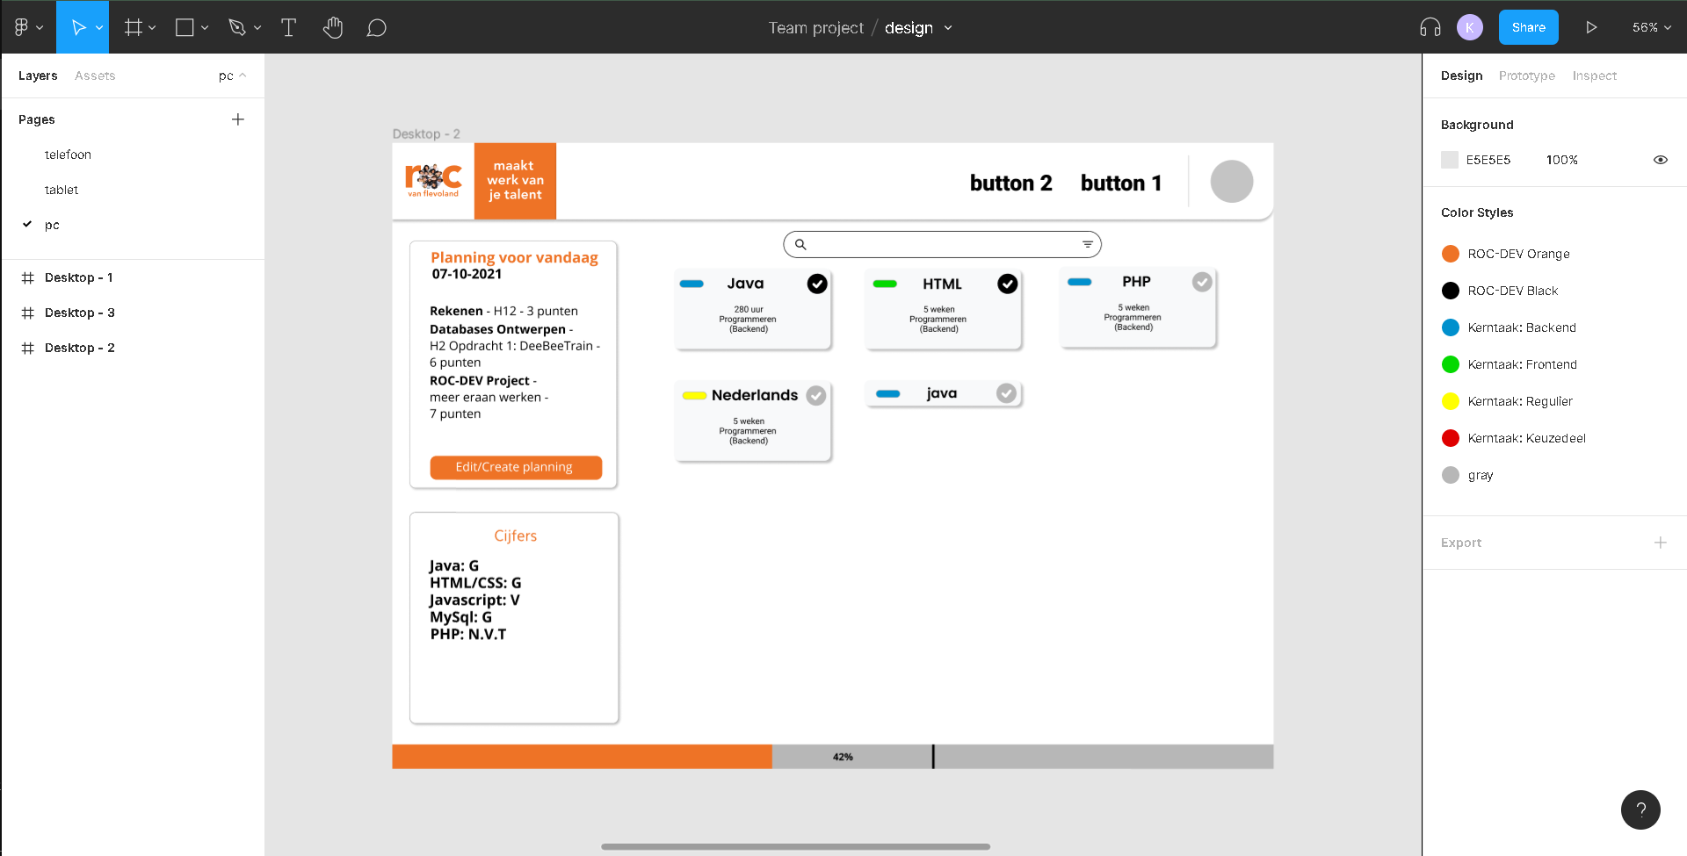Click the Move tool arrow
Viewport: 1687px width, 856px height.
coord(77,27)
